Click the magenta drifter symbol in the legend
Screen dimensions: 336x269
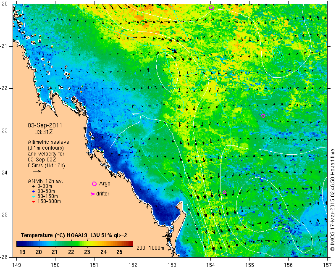click(x=93, y=194)
